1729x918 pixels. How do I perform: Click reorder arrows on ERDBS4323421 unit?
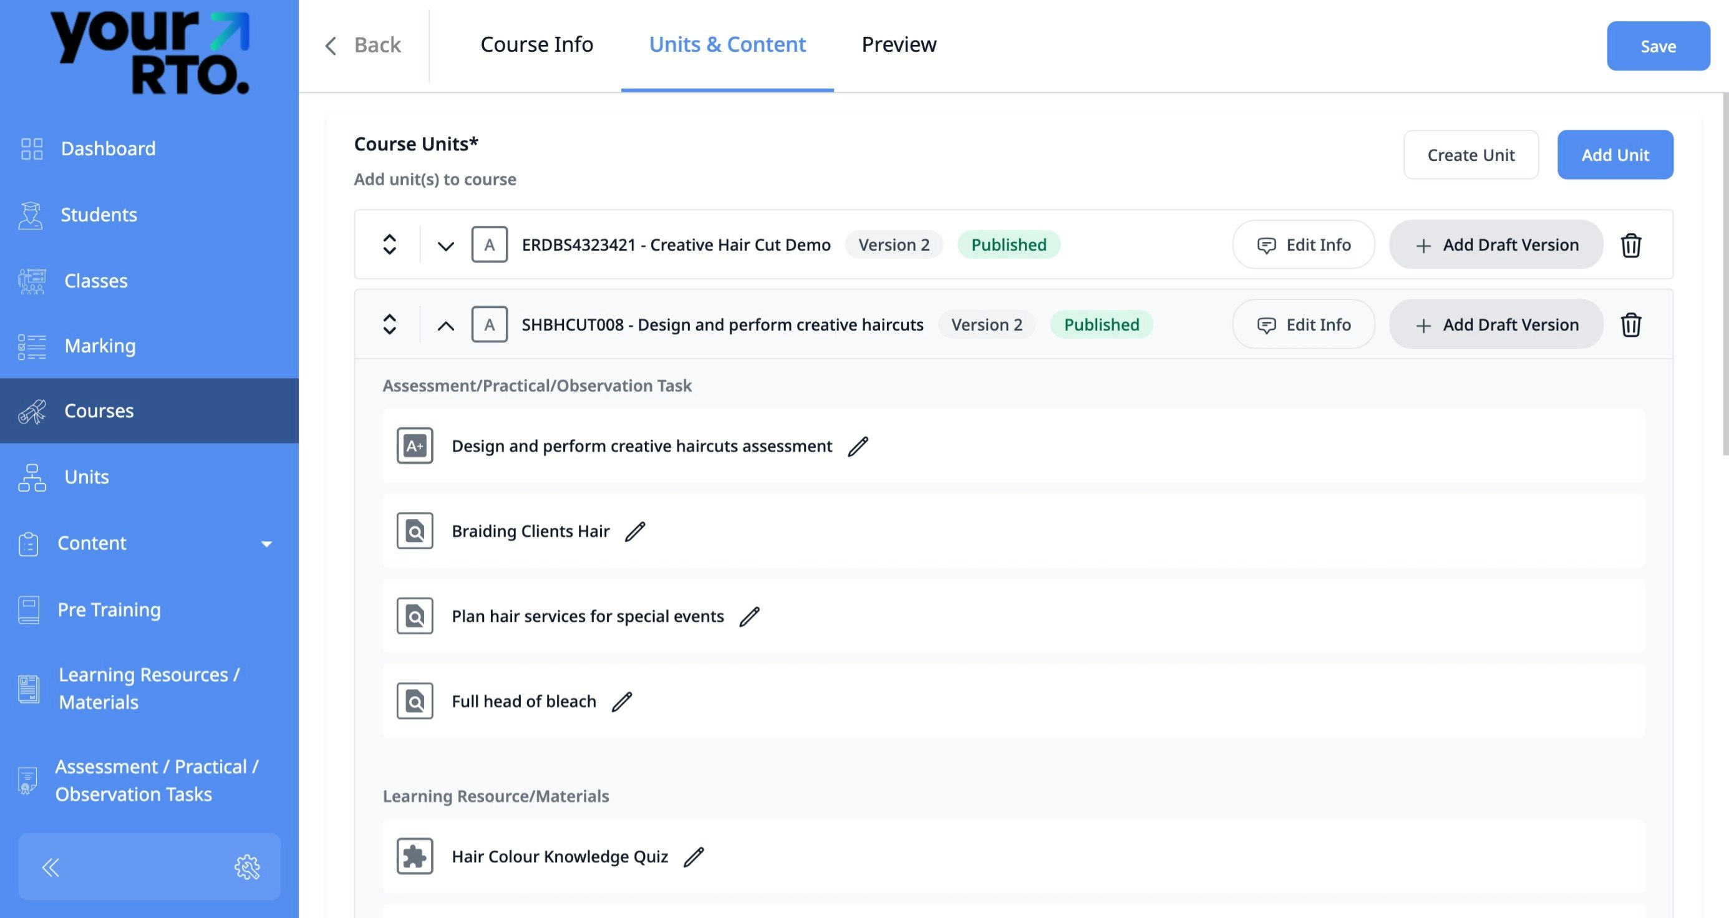[389, 244]
